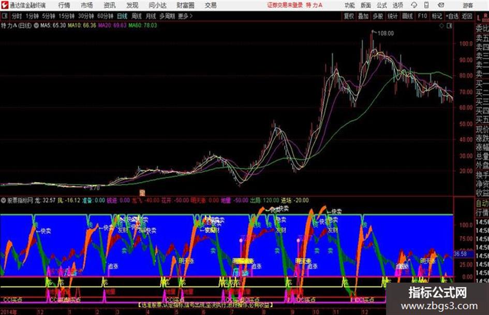Click the MA5: 65.30 value label
This screenshot has height=315, width=489.
[x=53, y=25]
